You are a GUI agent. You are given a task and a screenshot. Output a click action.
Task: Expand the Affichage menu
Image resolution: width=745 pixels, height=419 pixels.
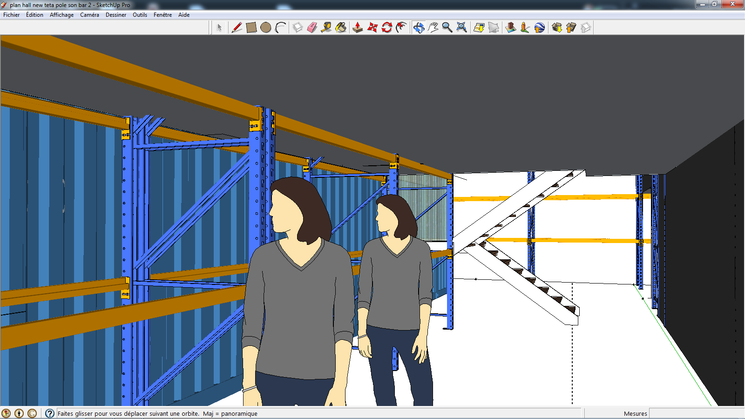[x=61, y=15]
